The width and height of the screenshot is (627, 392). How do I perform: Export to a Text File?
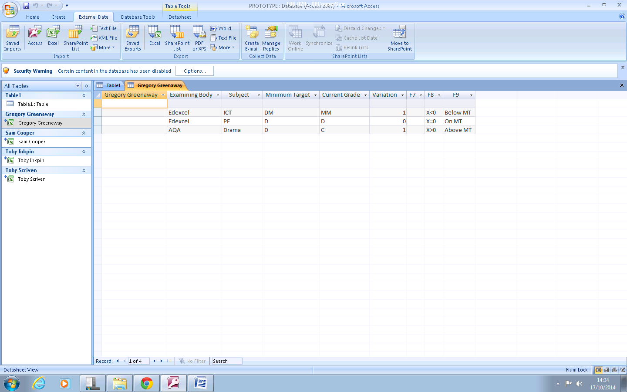click(223, 38)
